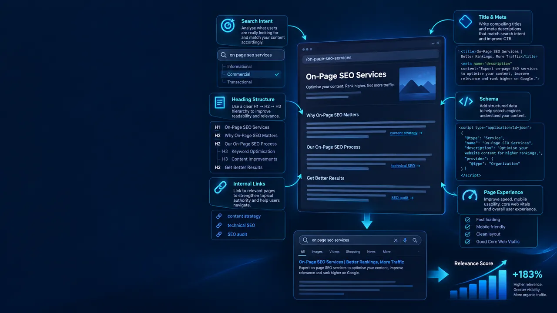Select the H1 On-Page SEO Services row
This screenshot has height=313, width=557.
[242, 127]
